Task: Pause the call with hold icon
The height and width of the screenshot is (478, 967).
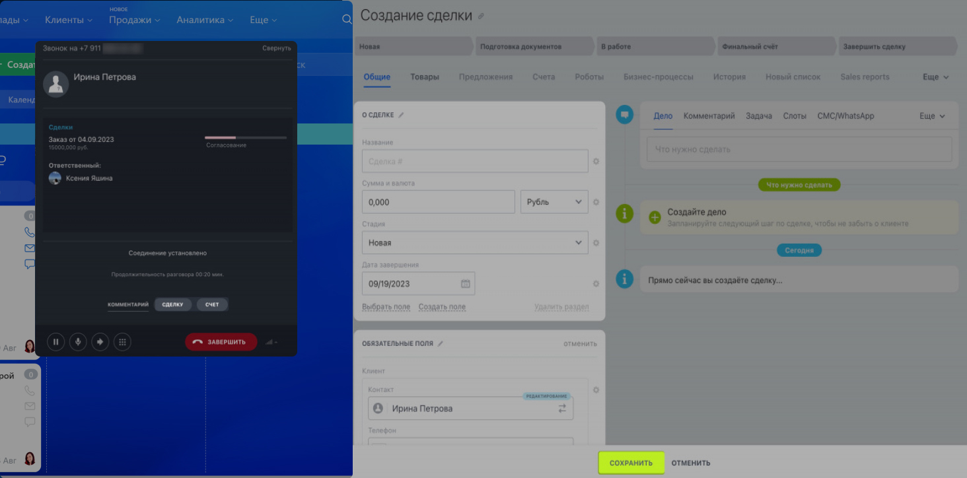Action: 56,342
